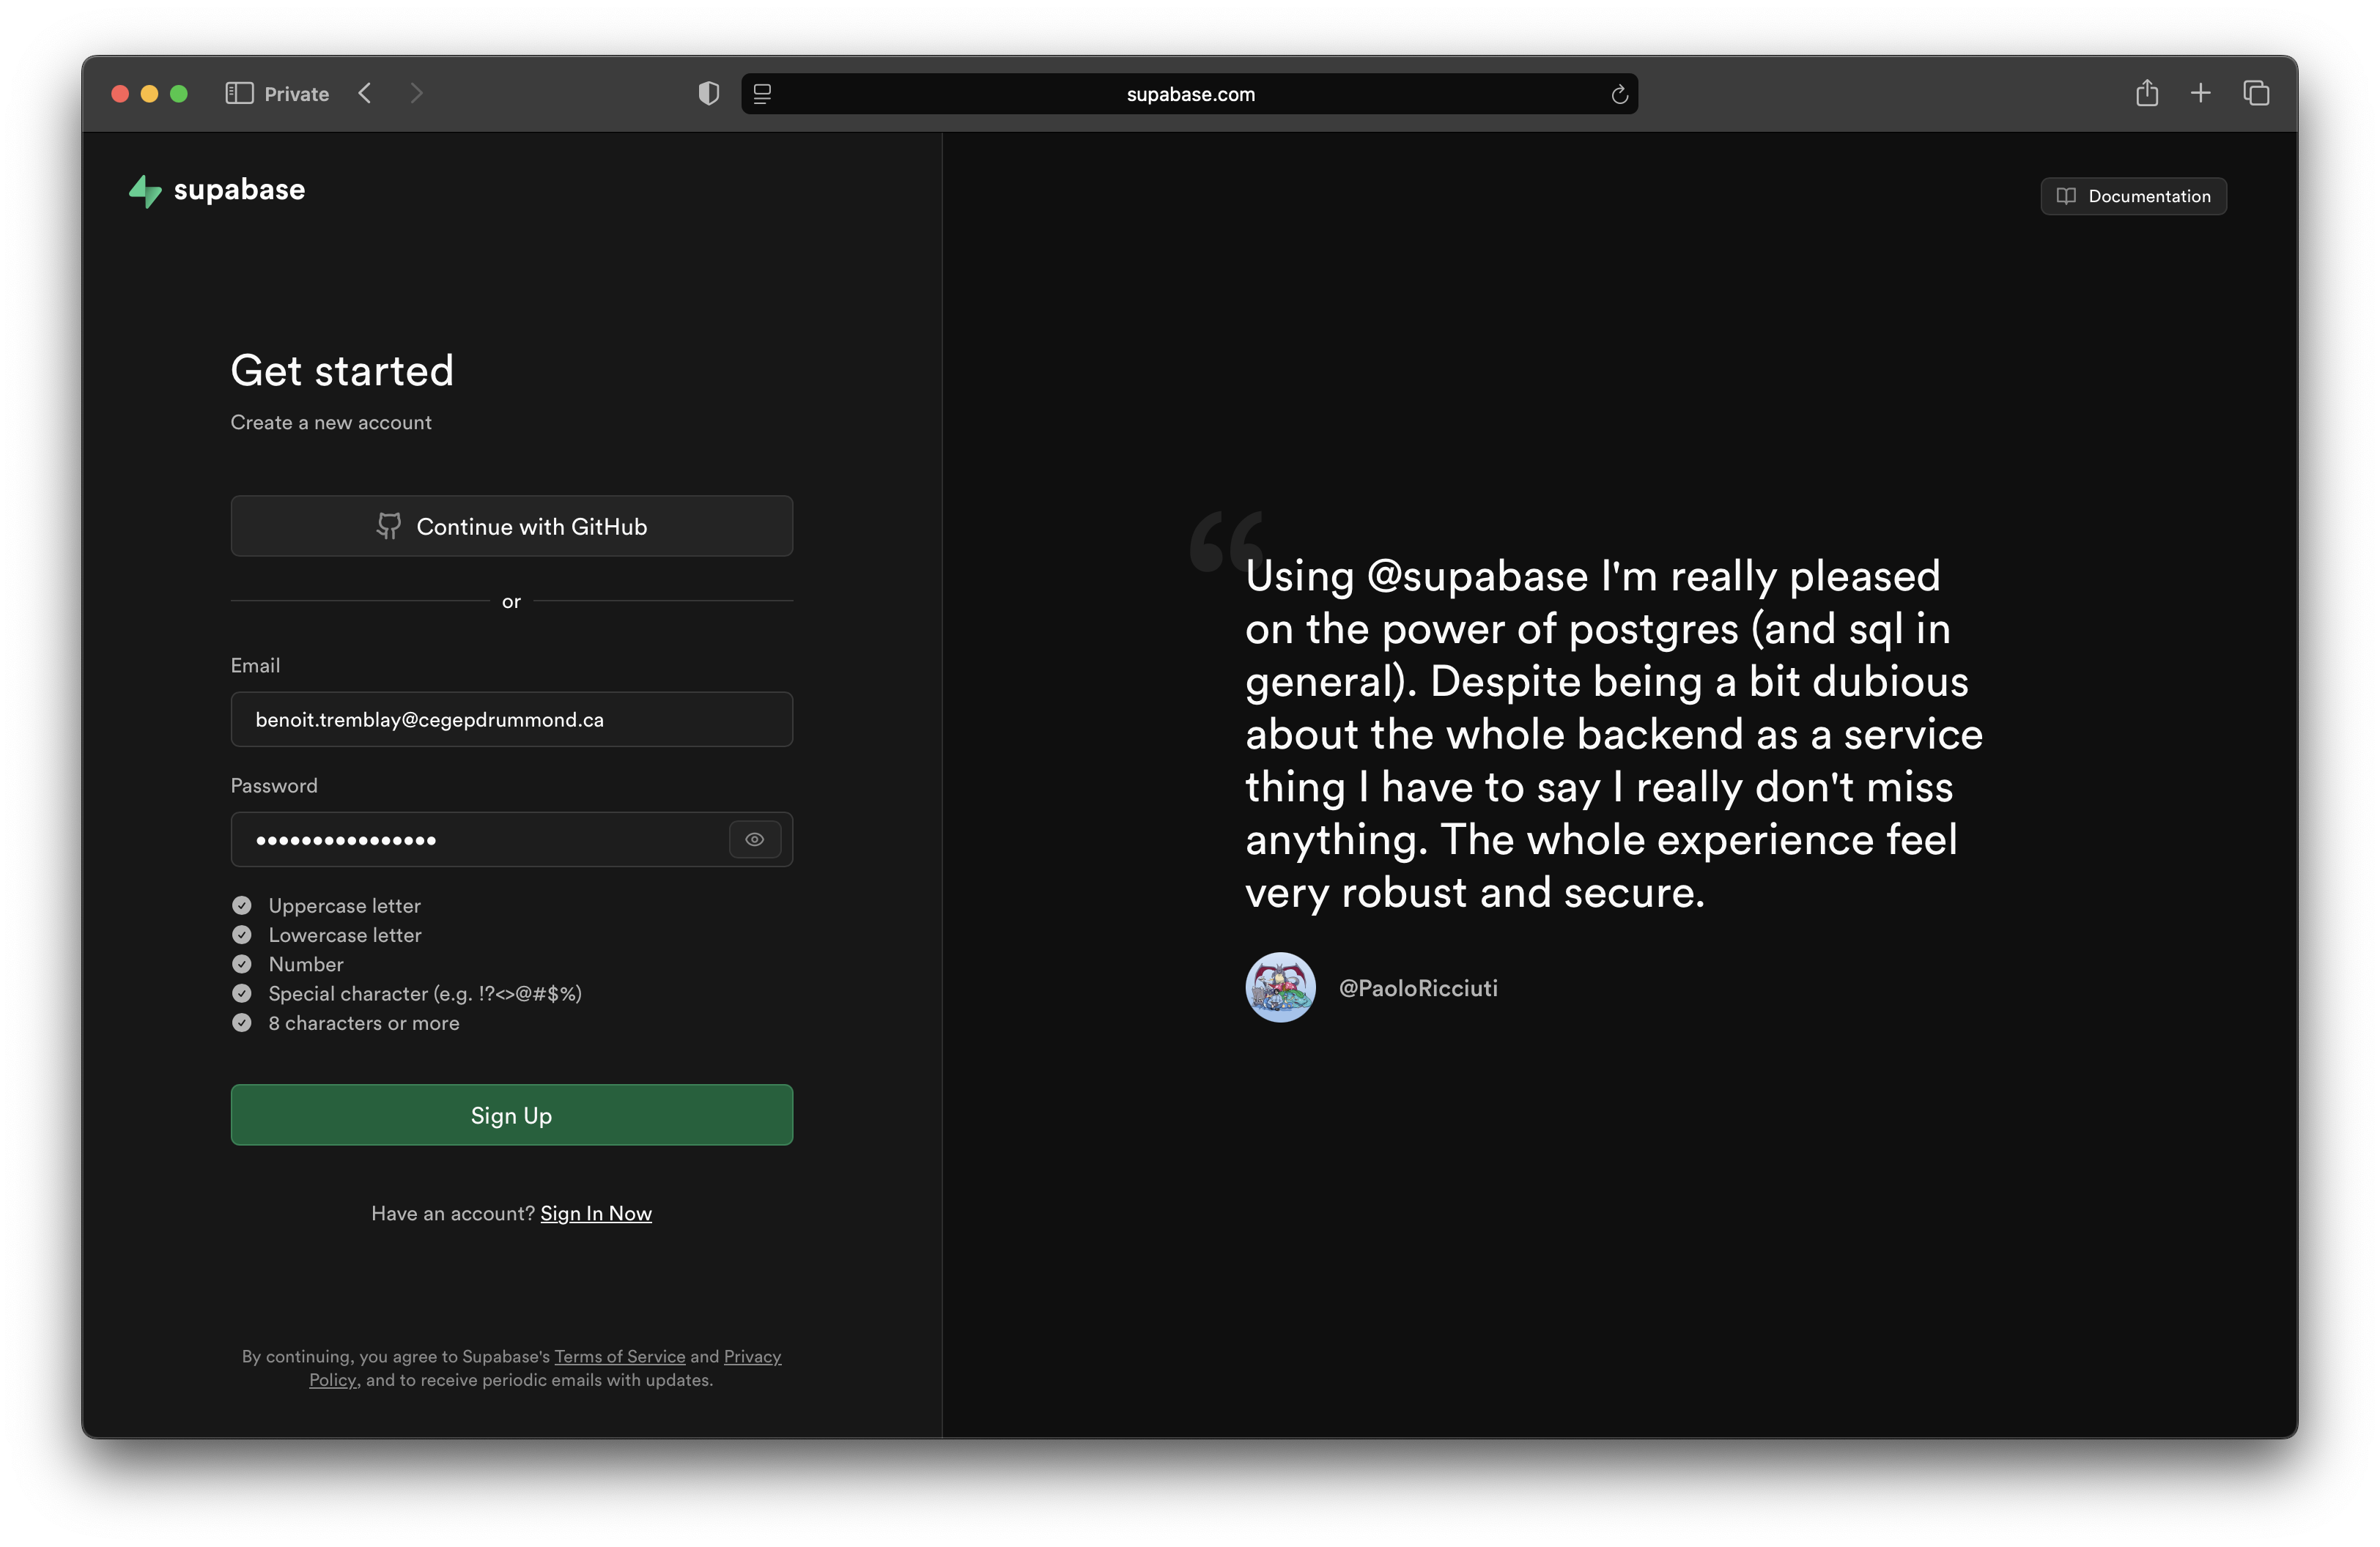Click the book icon in Documentation button

pyautogui.click(x=2066, y=196)
